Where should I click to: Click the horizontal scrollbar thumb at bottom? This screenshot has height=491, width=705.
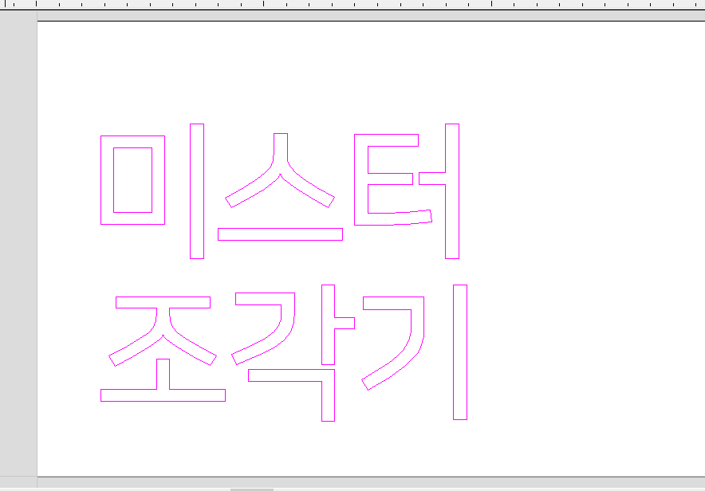pyautogui.click(x=252, y=489)
